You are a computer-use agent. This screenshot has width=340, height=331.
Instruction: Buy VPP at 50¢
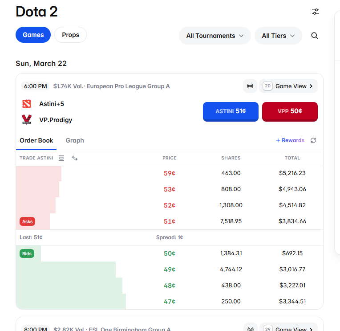(x=290, y=111)
